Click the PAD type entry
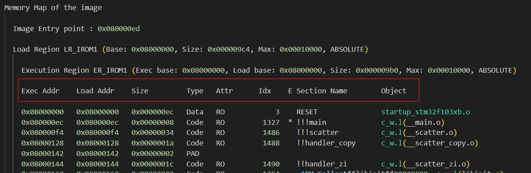This screenshot has width=531, height=173. click(193, 154)
